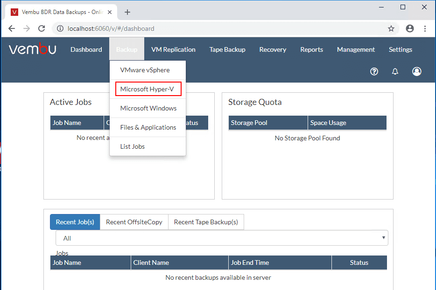
Task: Click Job Name header in Active Jobs
Action: [77, 123]
